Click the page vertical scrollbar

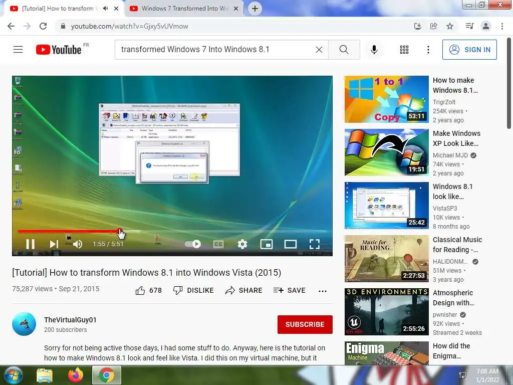[509, 84]
